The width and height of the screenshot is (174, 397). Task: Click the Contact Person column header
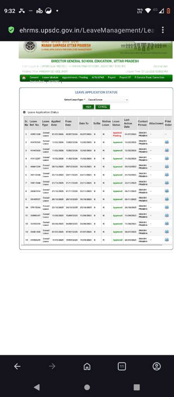point(143,123)
